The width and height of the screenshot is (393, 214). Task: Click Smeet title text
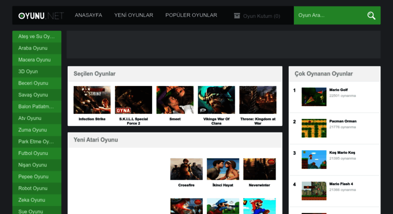pos(175,119)
